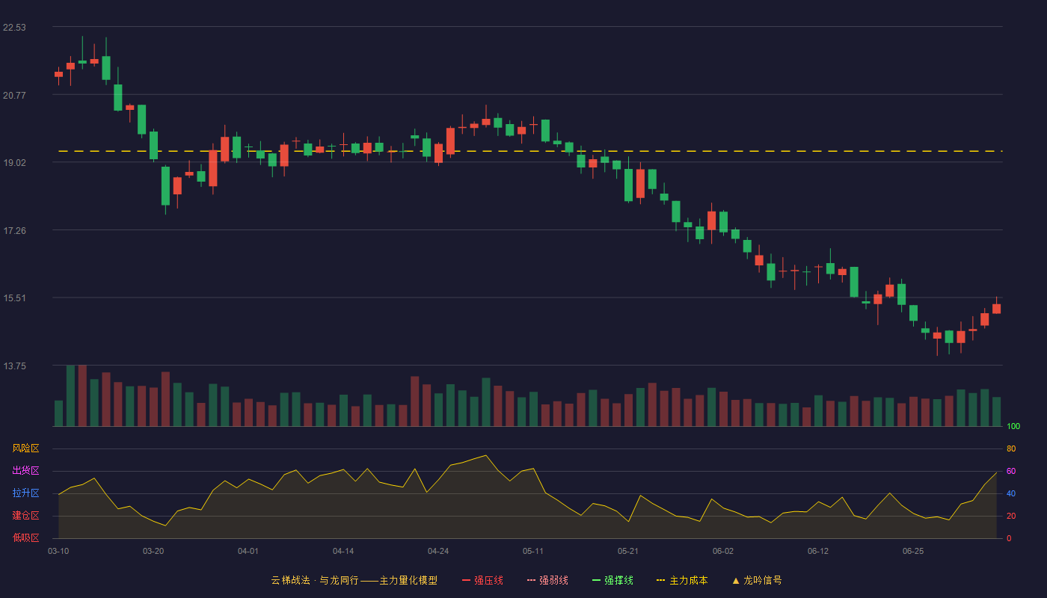Hide the 主力成本 series via its legend label

[688, 580]
